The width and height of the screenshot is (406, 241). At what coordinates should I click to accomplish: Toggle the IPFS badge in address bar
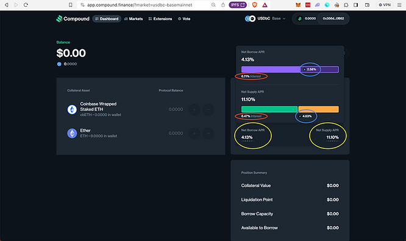click(238, 5)
